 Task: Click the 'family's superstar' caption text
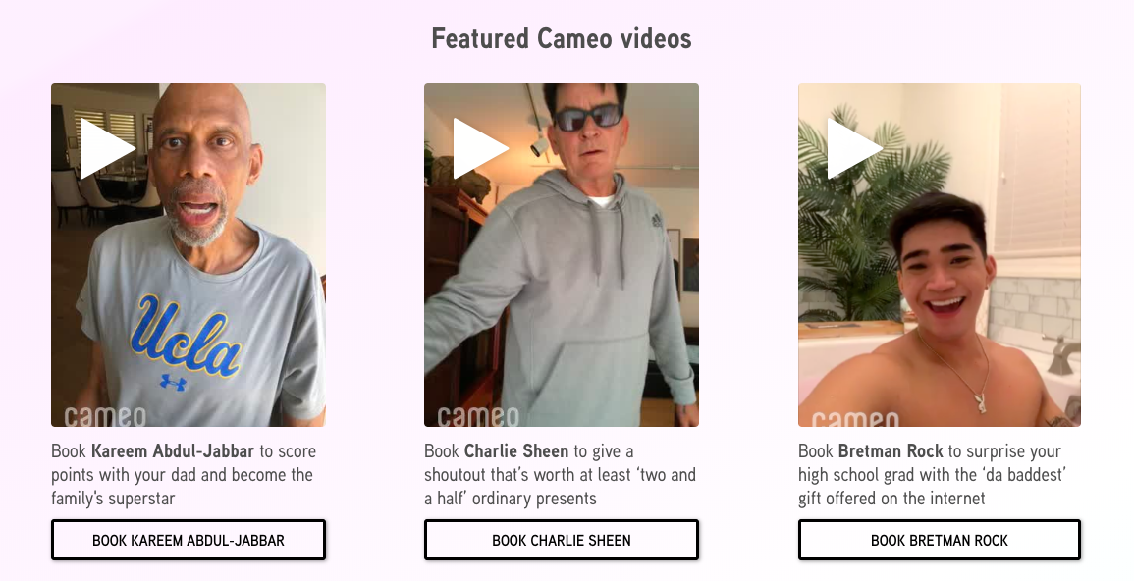coord(113,499)
